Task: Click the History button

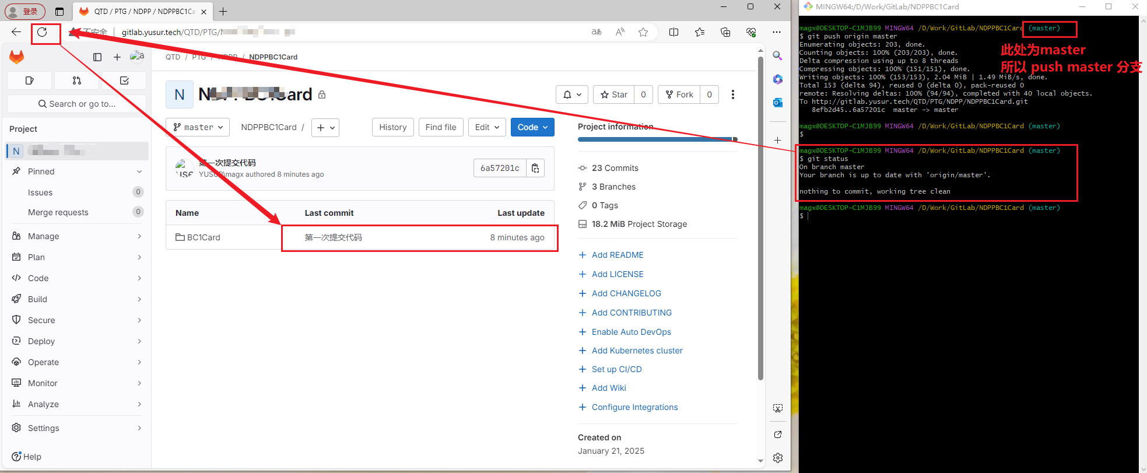Action: click(393, 127)
